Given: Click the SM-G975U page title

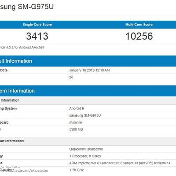Looking at the screenshot, I should (26, 7).
